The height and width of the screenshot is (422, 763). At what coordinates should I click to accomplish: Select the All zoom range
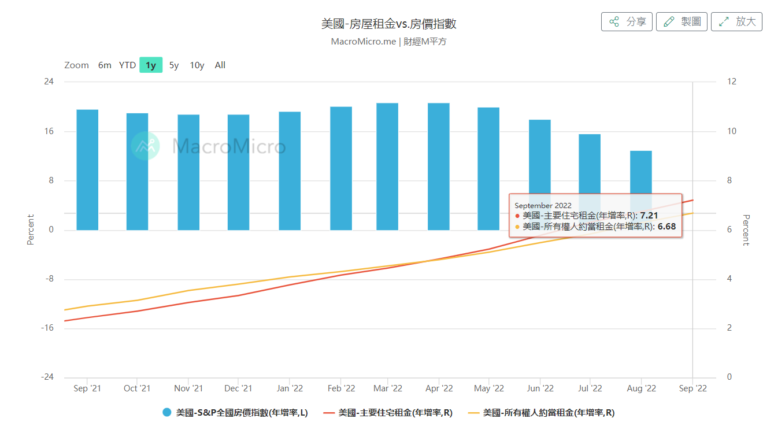point(220,65)
